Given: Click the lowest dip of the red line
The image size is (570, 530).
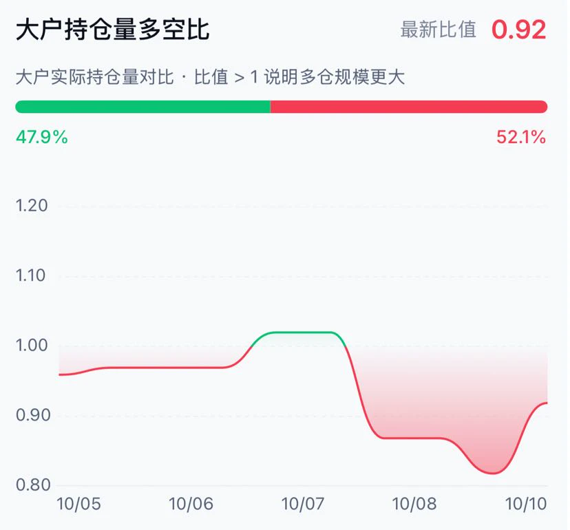Looking at the screenshot, I should tap(493, 473).
